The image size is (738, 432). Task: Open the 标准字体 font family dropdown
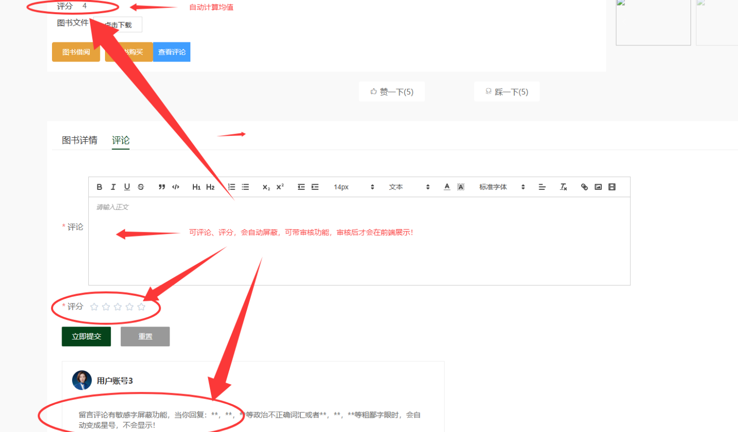point(502,187)
